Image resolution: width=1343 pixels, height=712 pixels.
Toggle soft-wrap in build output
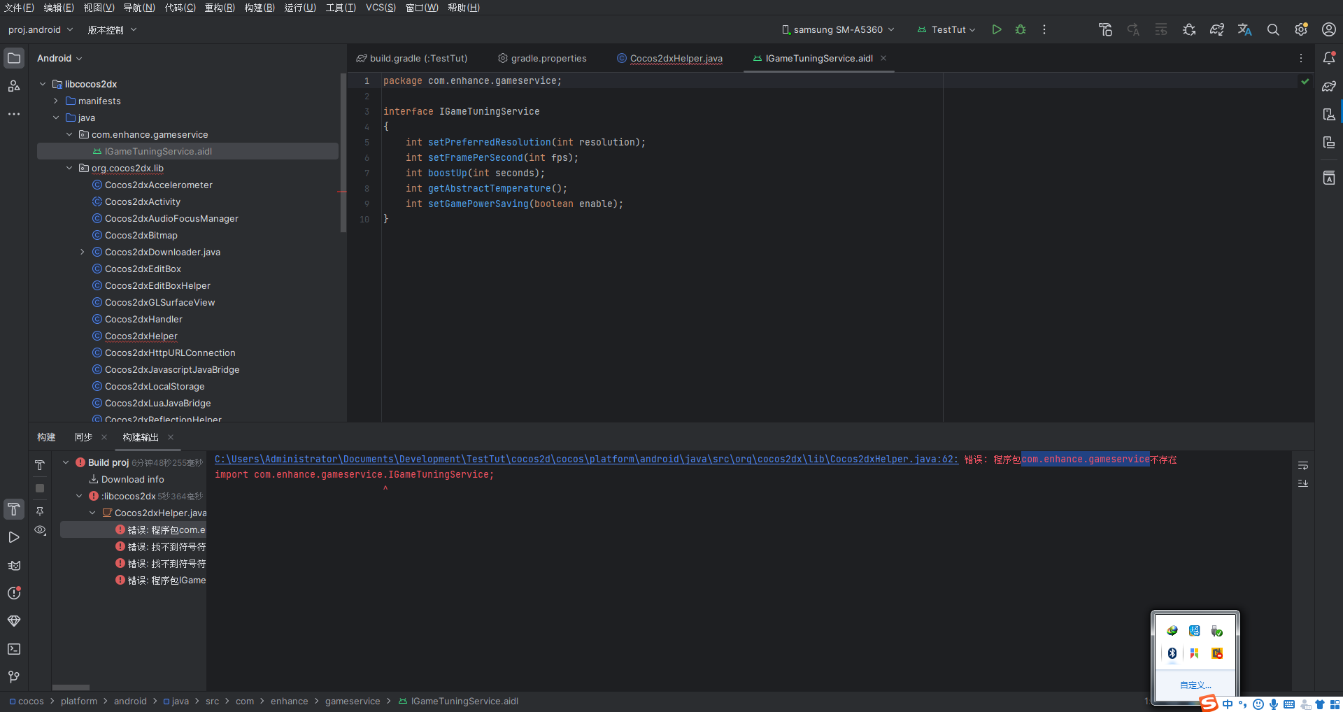(1303, 466)
